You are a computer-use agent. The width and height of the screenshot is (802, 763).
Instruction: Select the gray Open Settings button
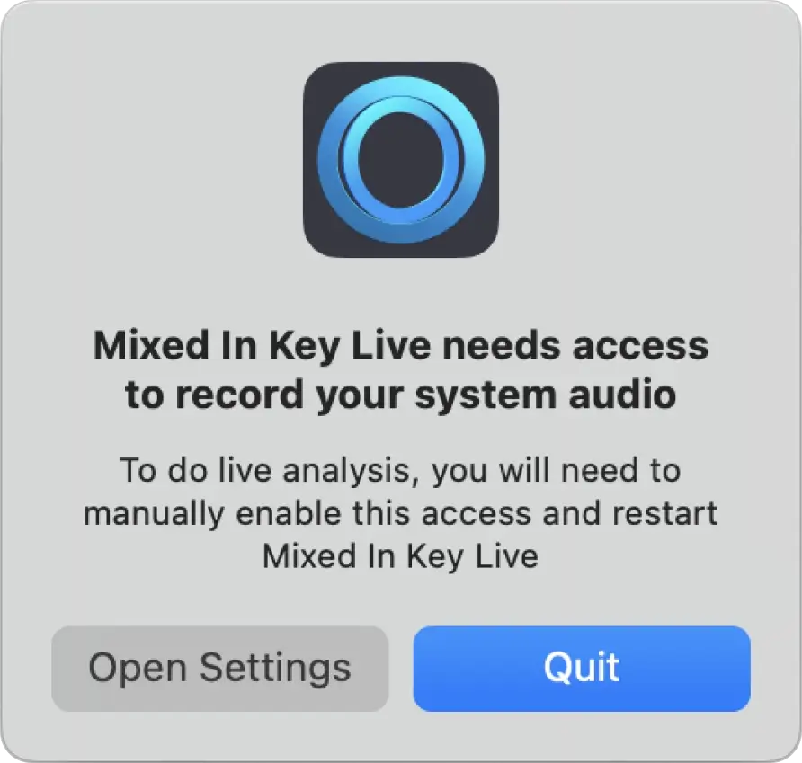point(220,669)
